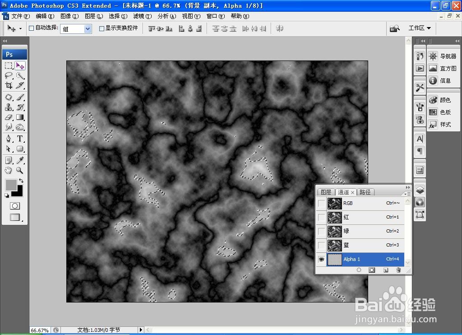Select the Rectangular Marquee tool
The image size is (462, 335).
coord(9,65)
